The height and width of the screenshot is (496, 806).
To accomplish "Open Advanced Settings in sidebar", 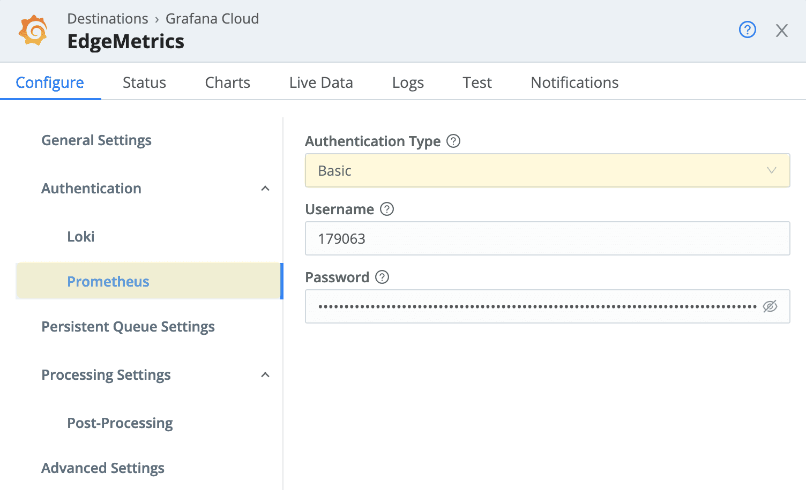I will (x=103, y=468).
